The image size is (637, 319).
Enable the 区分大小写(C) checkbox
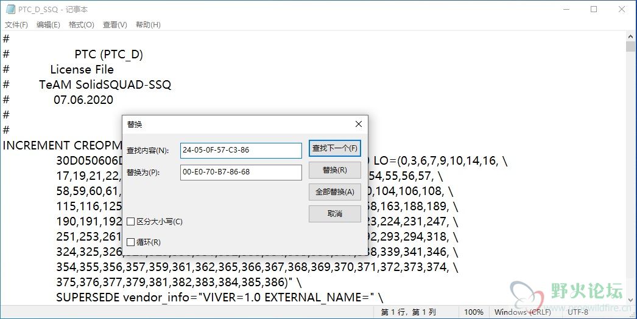coord(131,222)
